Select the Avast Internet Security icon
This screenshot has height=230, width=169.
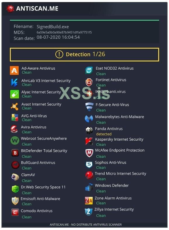click(x=15, y=106)
